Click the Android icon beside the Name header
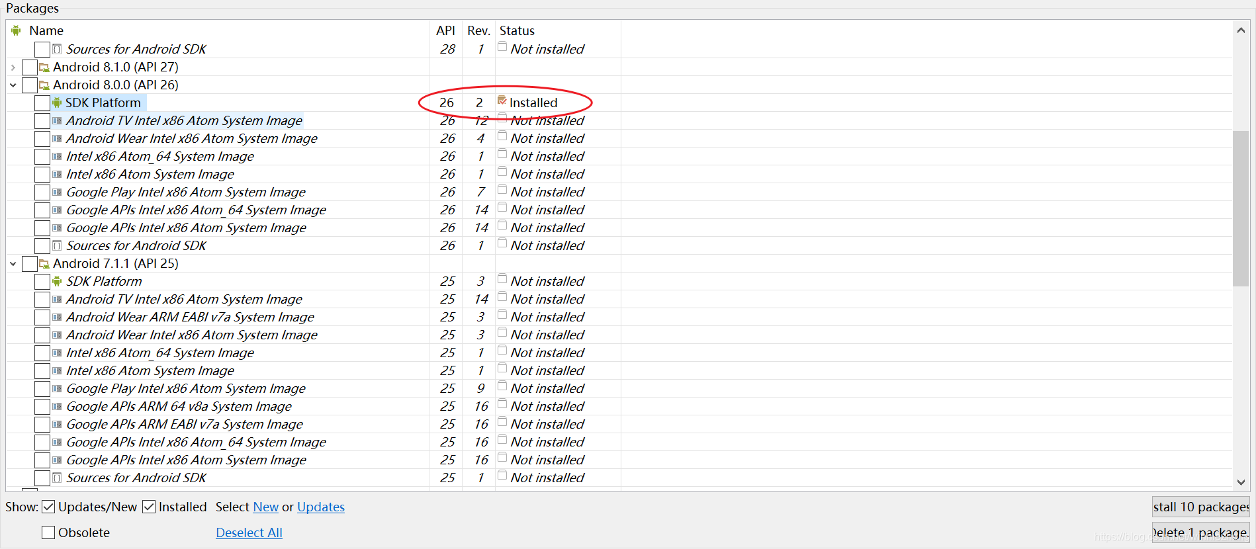The width and height of the screenshot is (1256, 549). tap(16, 30)
